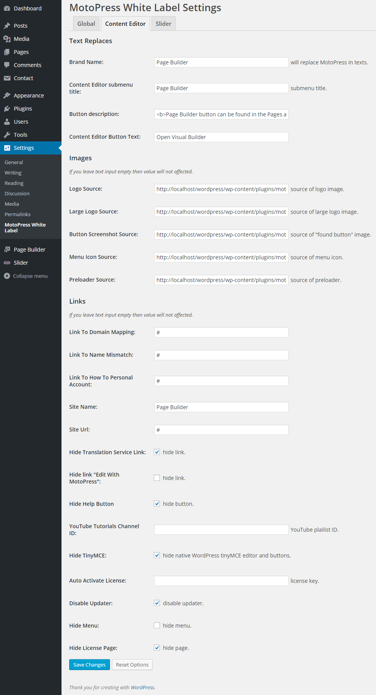The image size is (376, 695).
Task: Focus Content Editor submenu title field
Action: click(x=221, y=88)
